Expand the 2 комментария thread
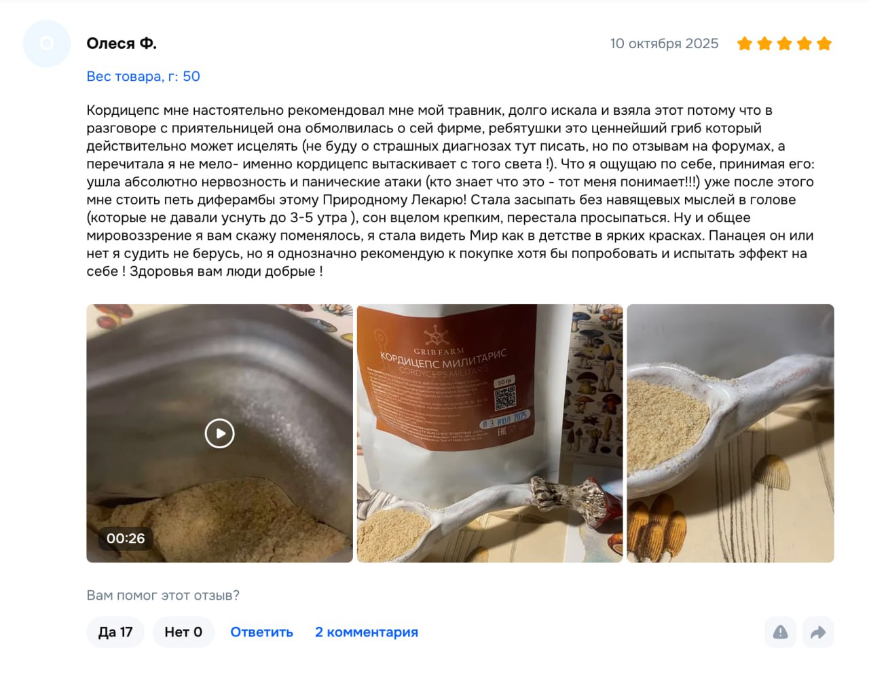 367,632
